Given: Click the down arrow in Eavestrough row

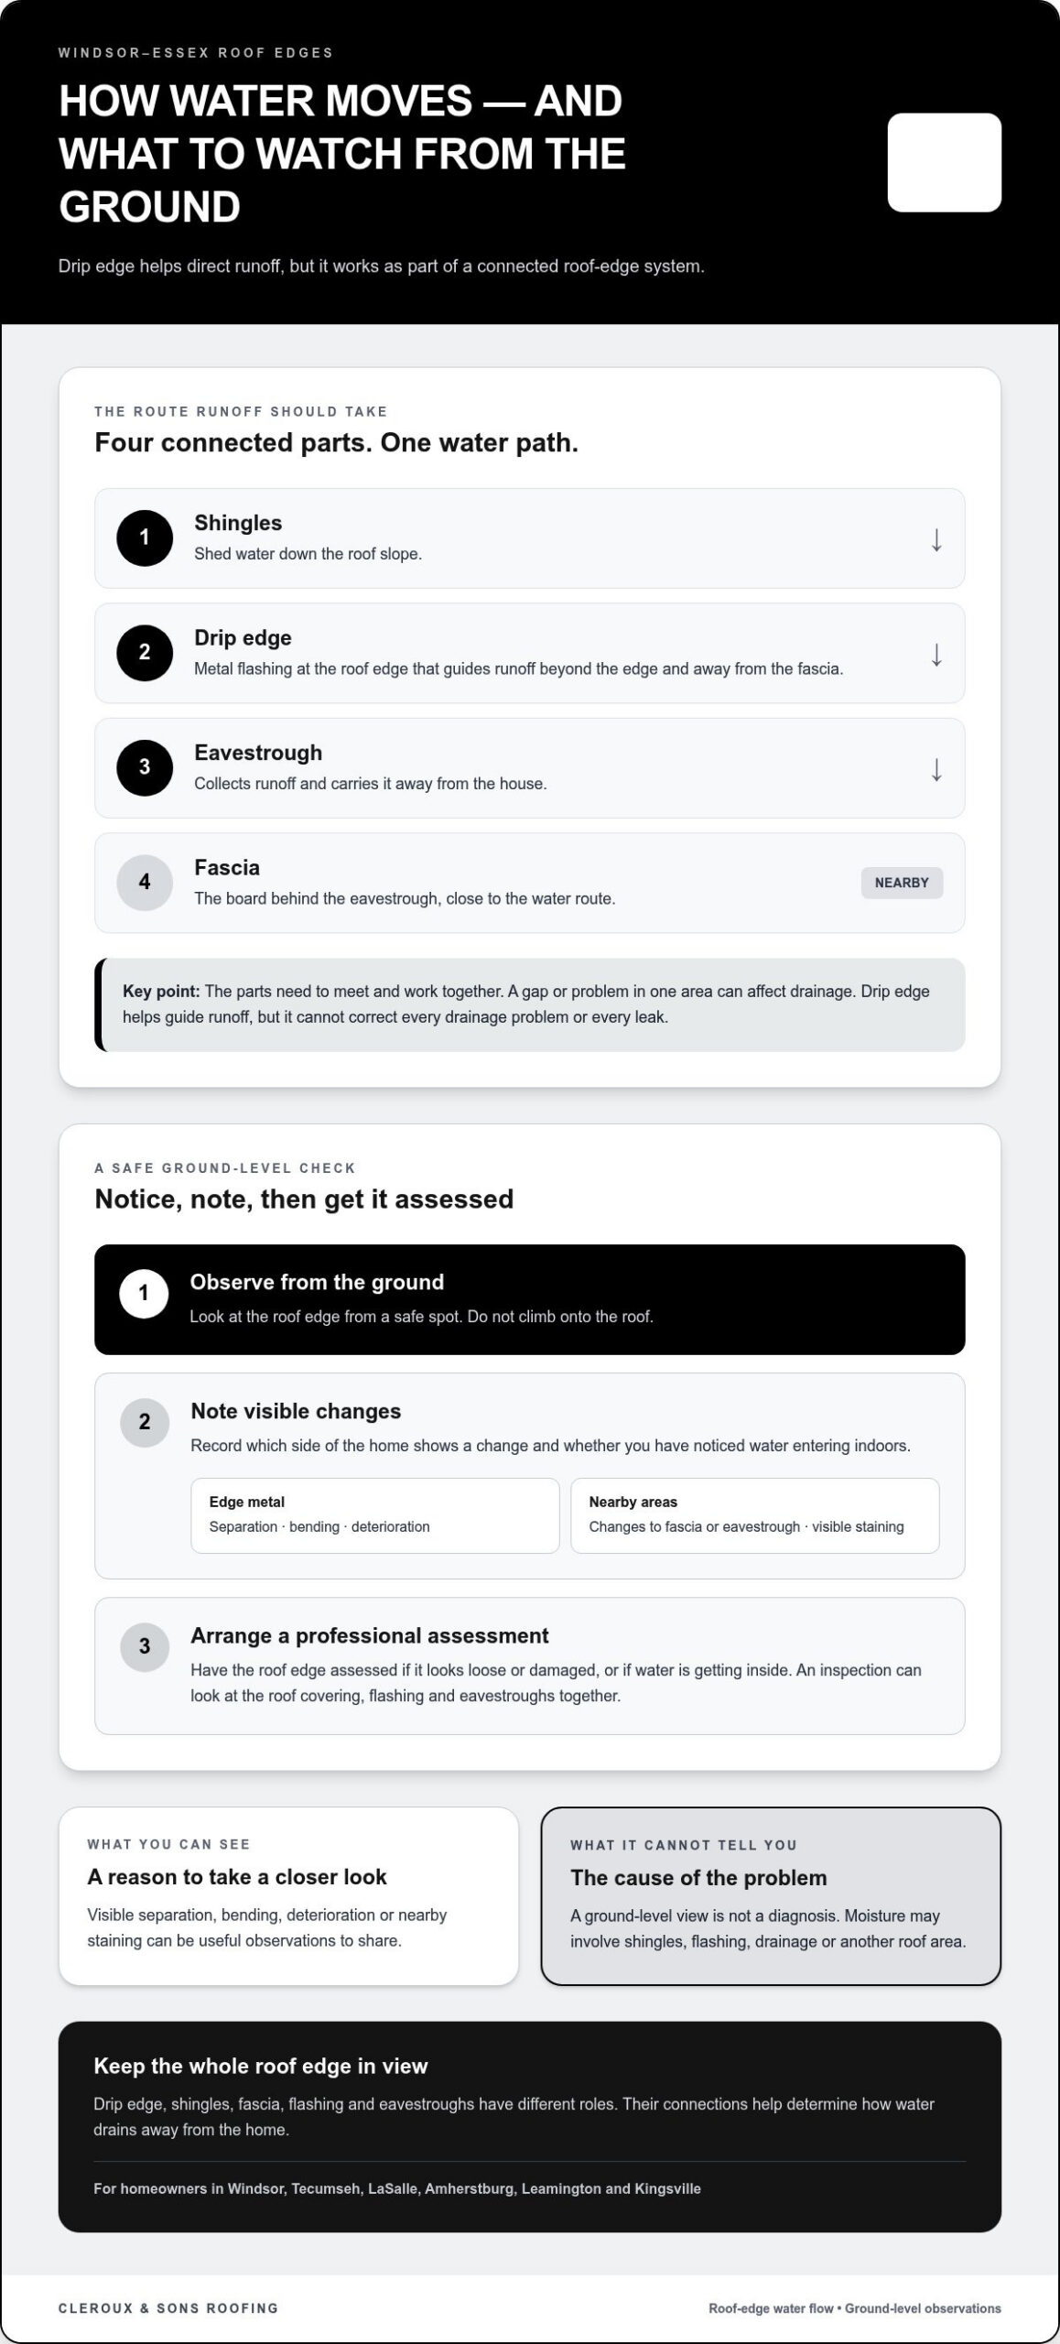Looking at the screenshot, I should 936,769.
